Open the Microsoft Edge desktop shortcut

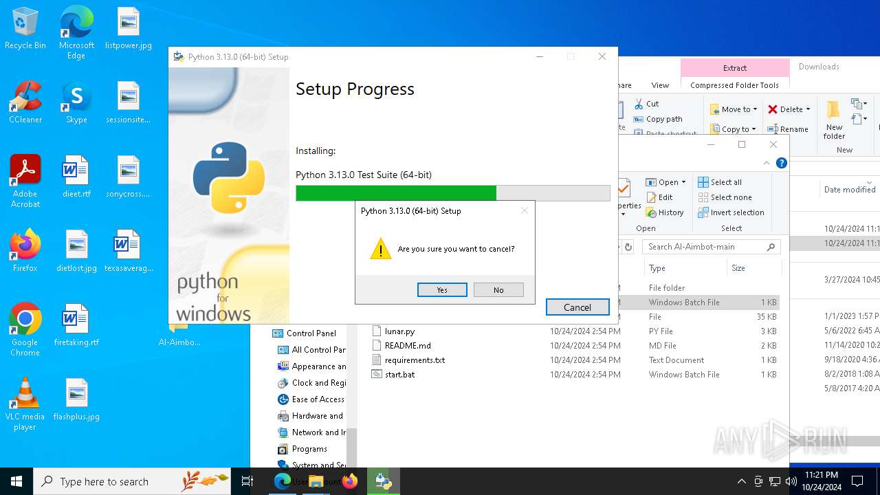76,32
